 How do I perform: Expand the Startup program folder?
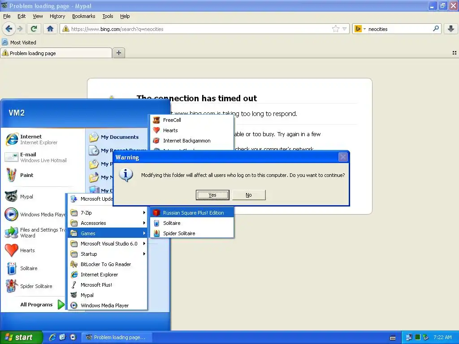pos(108,254)
